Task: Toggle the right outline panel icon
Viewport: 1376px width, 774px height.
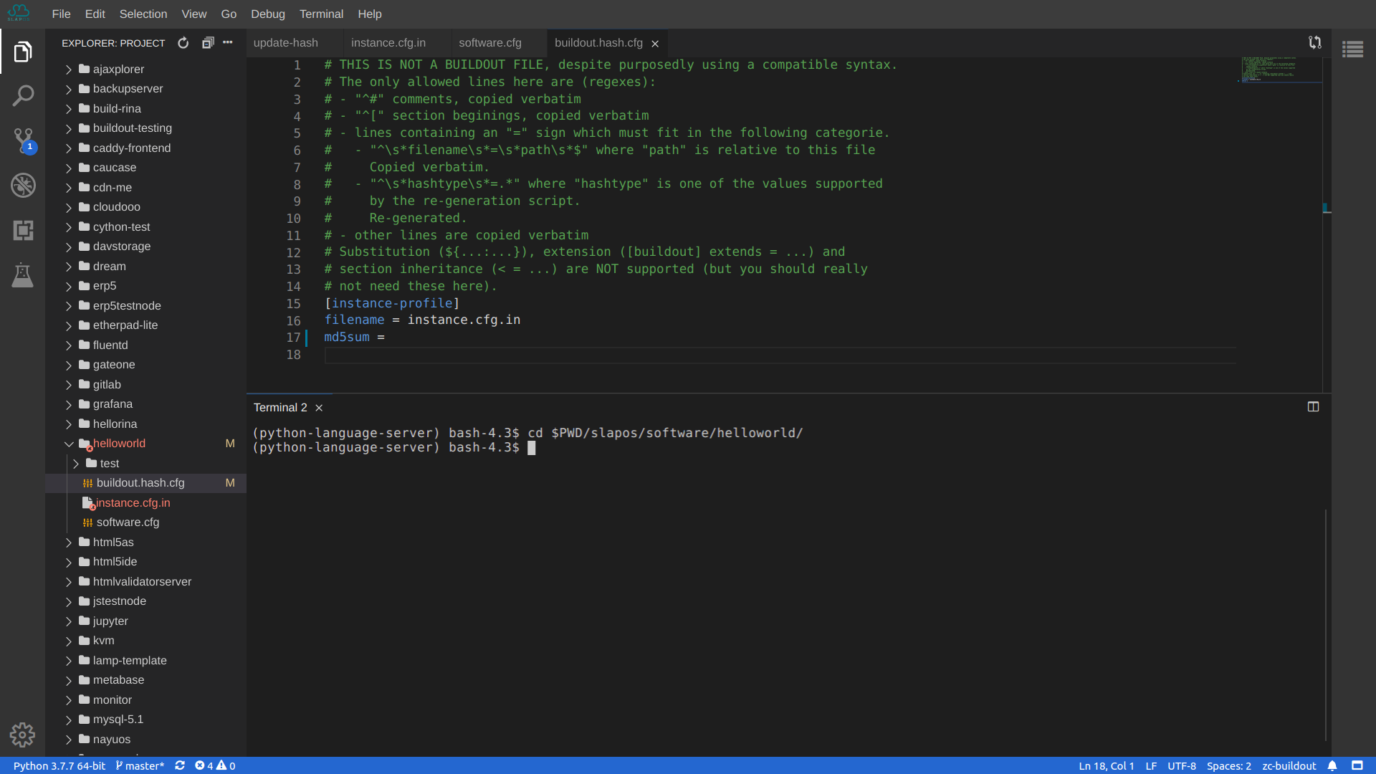Action: (x=1353, y=49)
